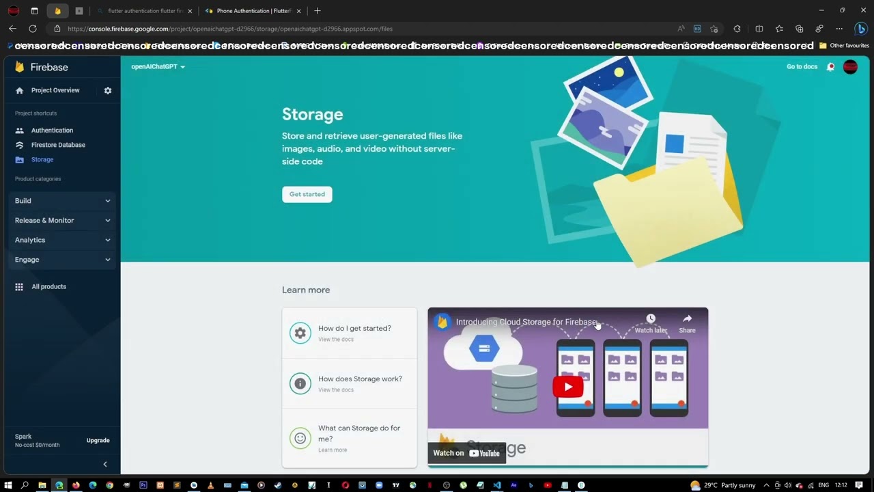
Task: Open Edge split screen icon
Action: point(759,29)
